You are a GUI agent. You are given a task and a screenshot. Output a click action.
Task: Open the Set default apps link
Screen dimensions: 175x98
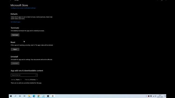click(16, 22)
